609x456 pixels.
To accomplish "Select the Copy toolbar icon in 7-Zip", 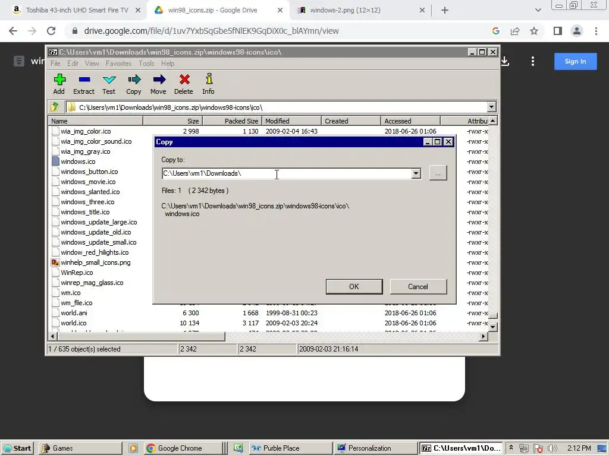I will click(134, 84).
